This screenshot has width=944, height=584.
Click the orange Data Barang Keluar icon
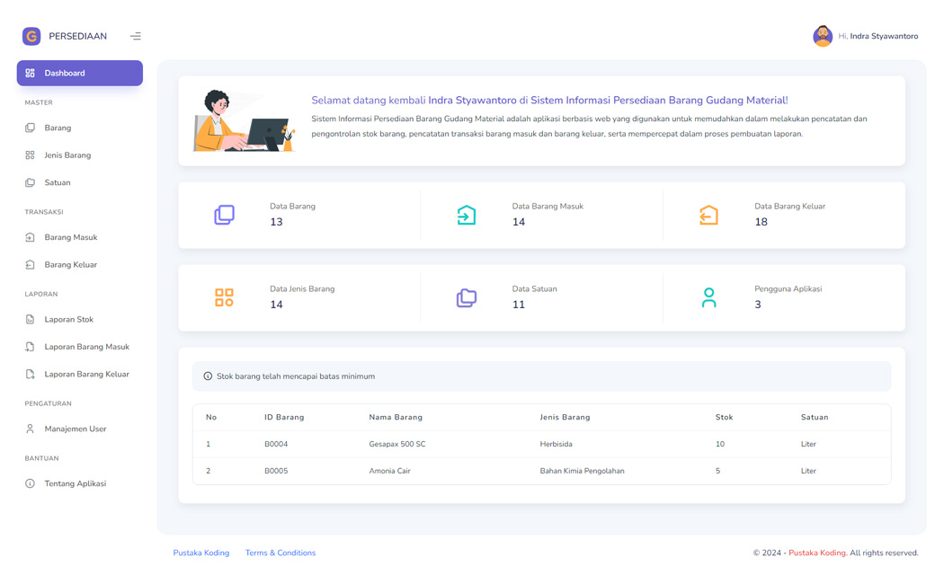709,215
